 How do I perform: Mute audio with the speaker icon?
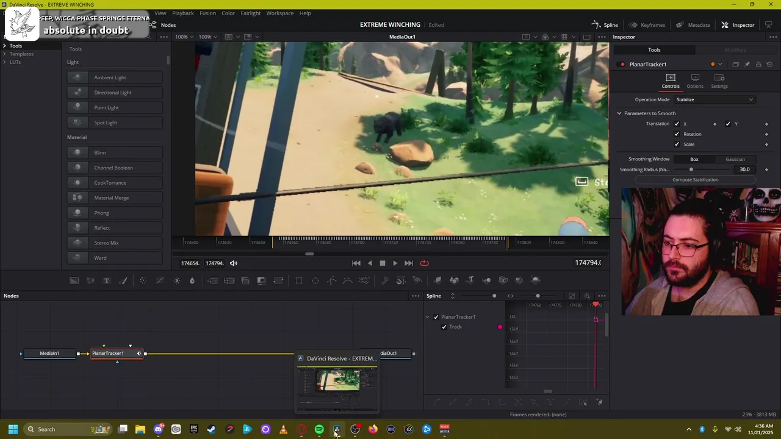coord(234,263)
